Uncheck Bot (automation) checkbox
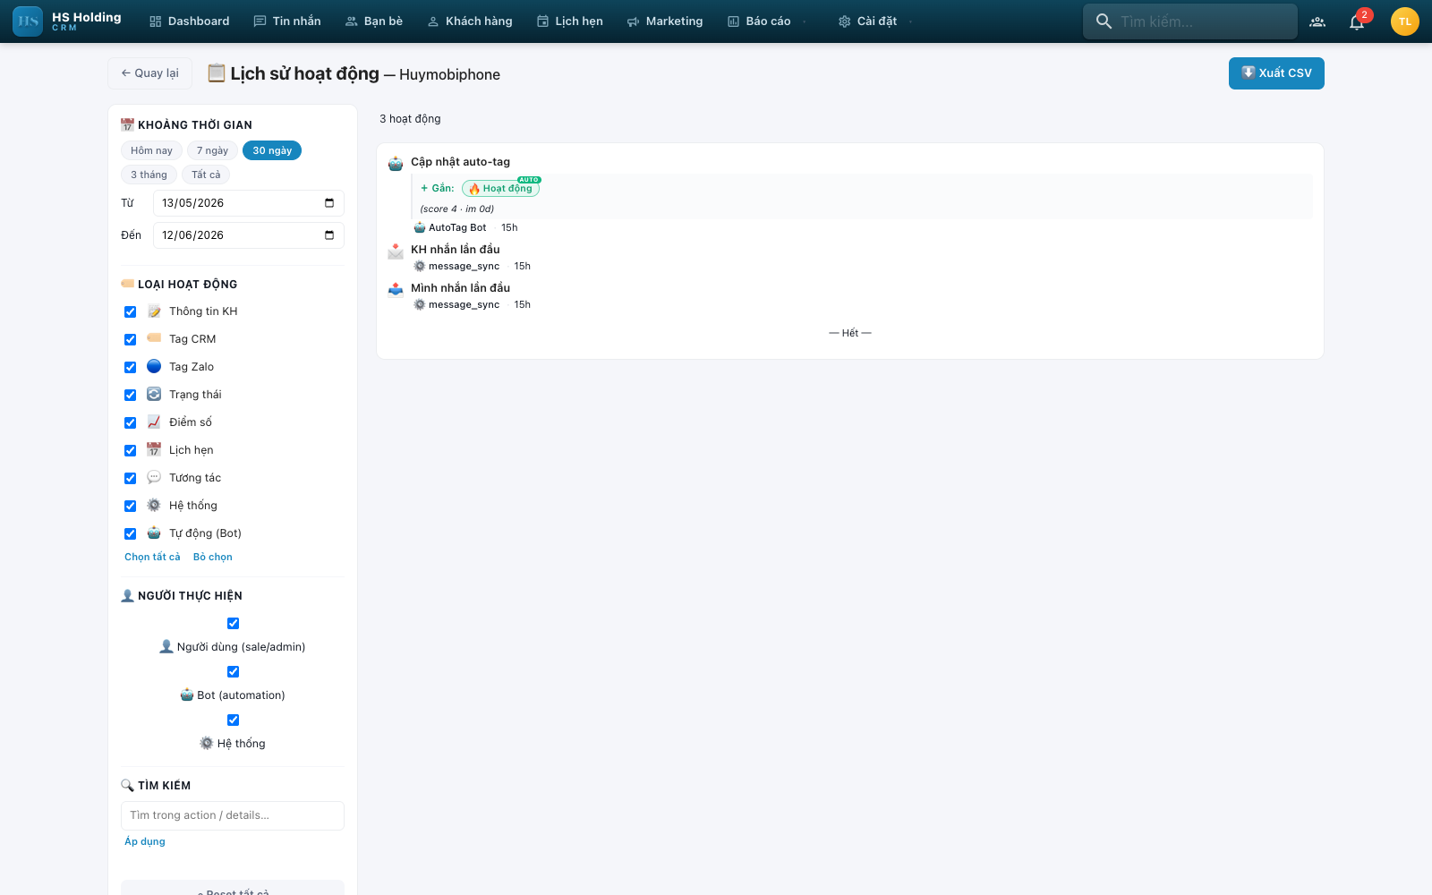This screenshot has width=1432, height=895. click(233, 671)
